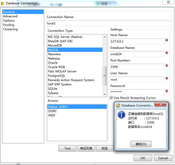
Task: Select JNDI access method
Action: tap(77, 115)
